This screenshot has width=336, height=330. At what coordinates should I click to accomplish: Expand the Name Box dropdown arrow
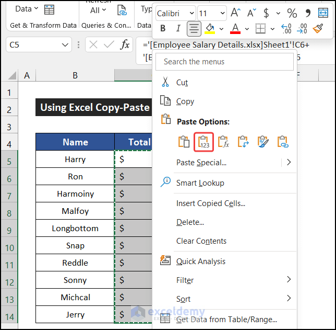[65, 45]
